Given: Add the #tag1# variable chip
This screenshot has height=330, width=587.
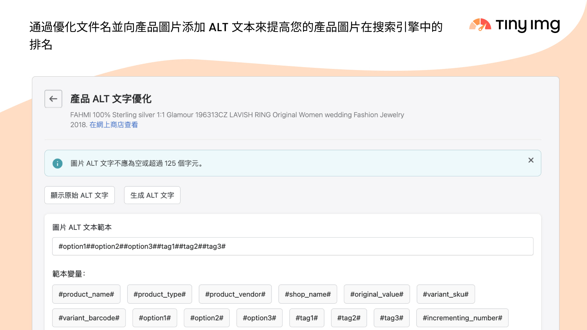Looking at the screenshot, I should pyautogui.click(x=307, y=318).
